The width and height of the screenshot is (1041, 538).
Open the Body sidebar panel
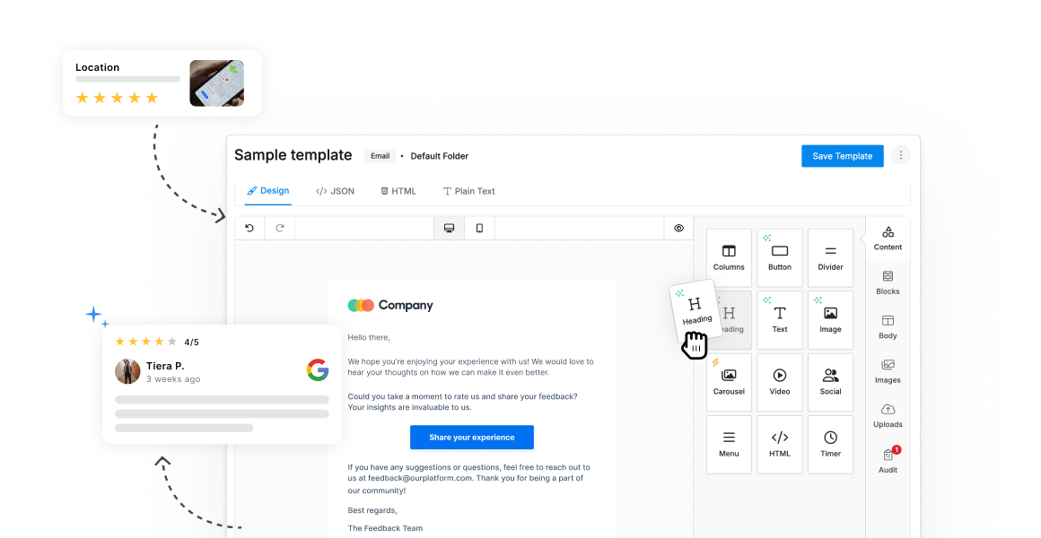click(888, 327)
